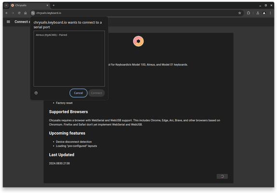Click the Chrysalis logo image
The height and width of the screenshot is (193, 277).
pos(138,41)
